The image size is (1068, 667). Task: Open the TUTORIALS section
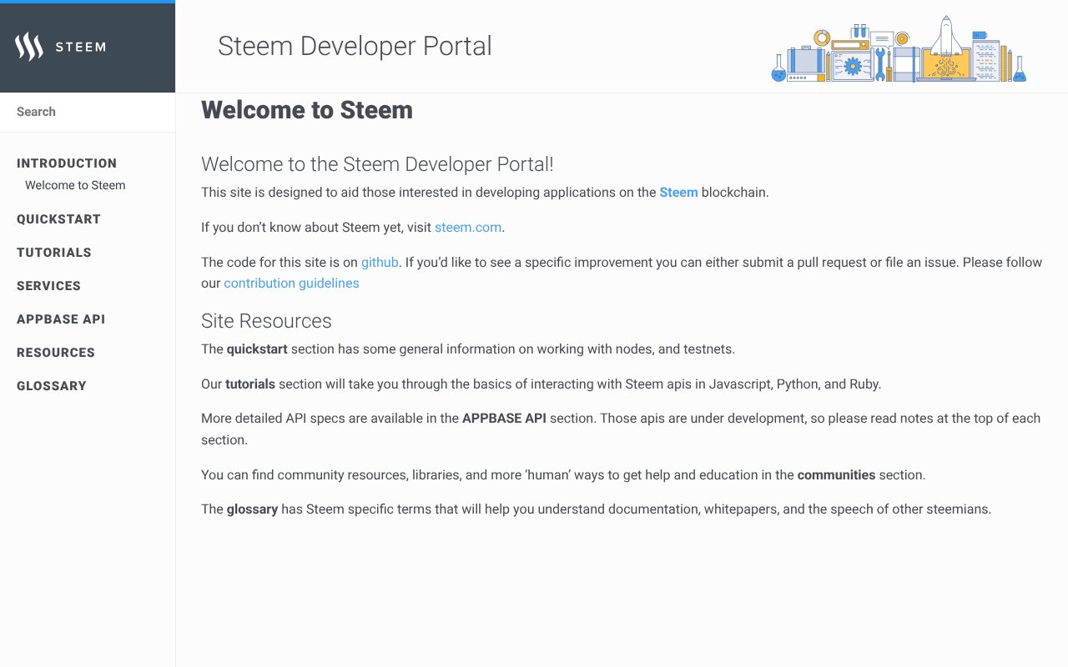pyautogui.click(x=53, y=252)
